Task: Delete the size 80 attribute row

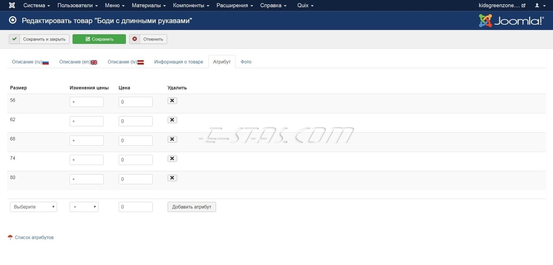Action: coord(172,178)
